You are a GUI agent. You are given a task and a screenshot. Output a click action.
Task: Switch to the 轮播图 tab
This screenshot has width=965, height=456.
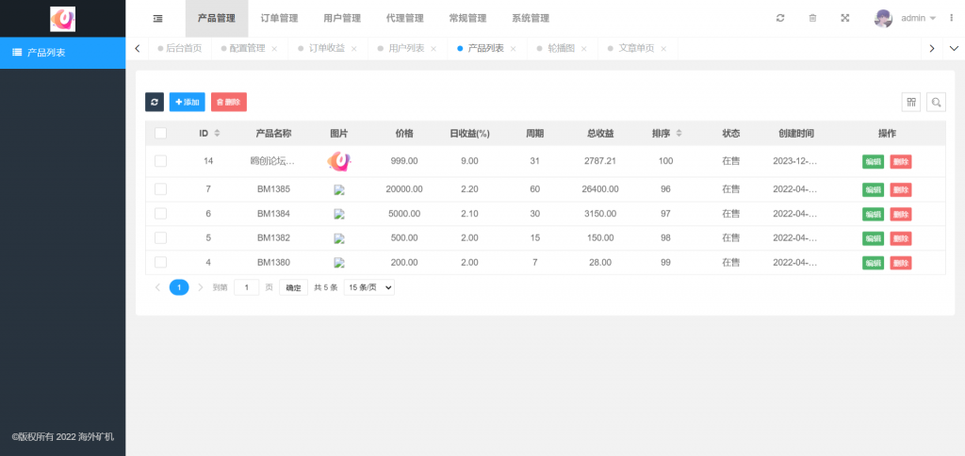562,49
